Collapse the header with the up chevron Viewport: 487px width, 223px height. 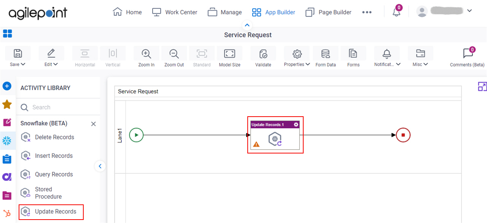pos(247,25)
